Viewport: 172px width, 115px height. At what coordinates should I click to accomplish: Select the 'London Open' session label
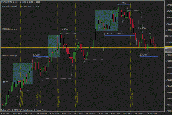(x=40, y=98)
